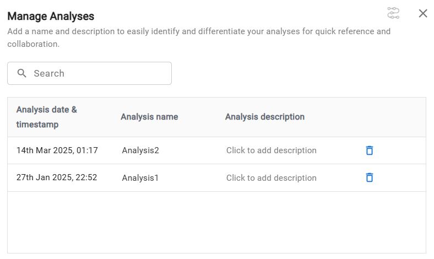
Task: Click the empty area below the Analysis1 row
Action: coord(216,222)
